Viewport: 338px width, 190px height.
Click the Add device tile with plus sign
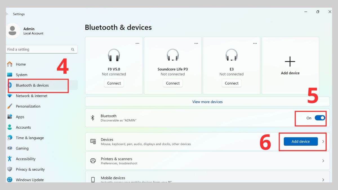tap(290, 61)
